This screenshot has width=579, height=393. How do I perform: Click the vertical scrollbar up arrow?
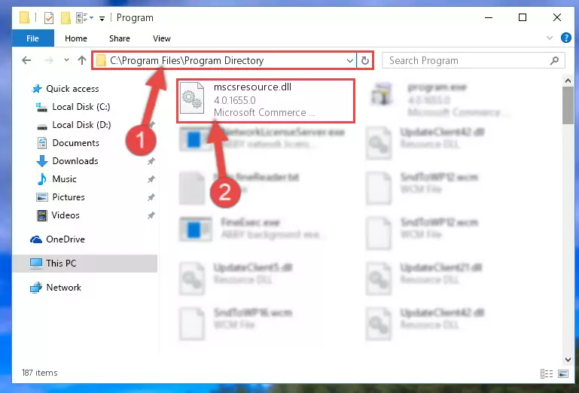click(x=568, y=81)
